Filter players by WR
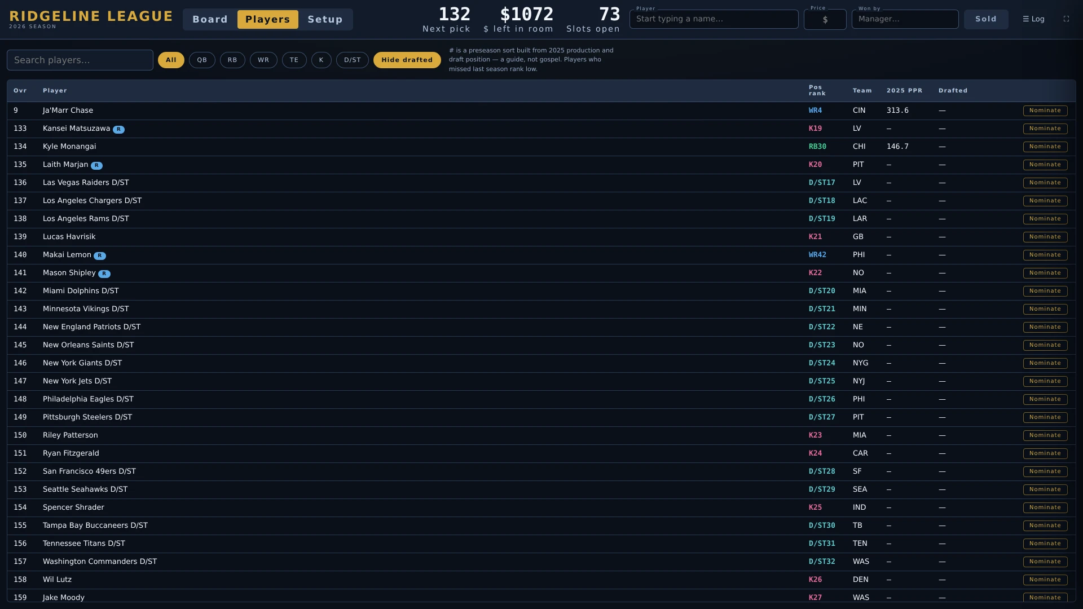1083x609 pixels. [263, 60]
